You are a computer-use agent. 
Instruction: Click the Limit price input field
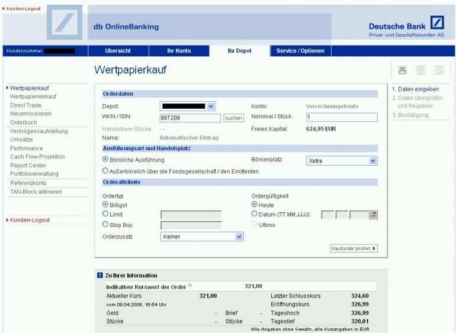tap(191, 215)
